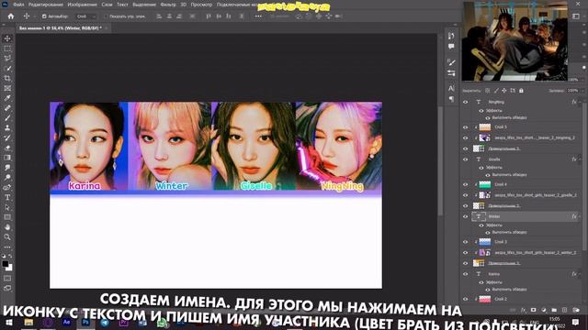Collapse effects of Karina layer
The width and height of the screenshot is (588, 330).
(580, 274)
